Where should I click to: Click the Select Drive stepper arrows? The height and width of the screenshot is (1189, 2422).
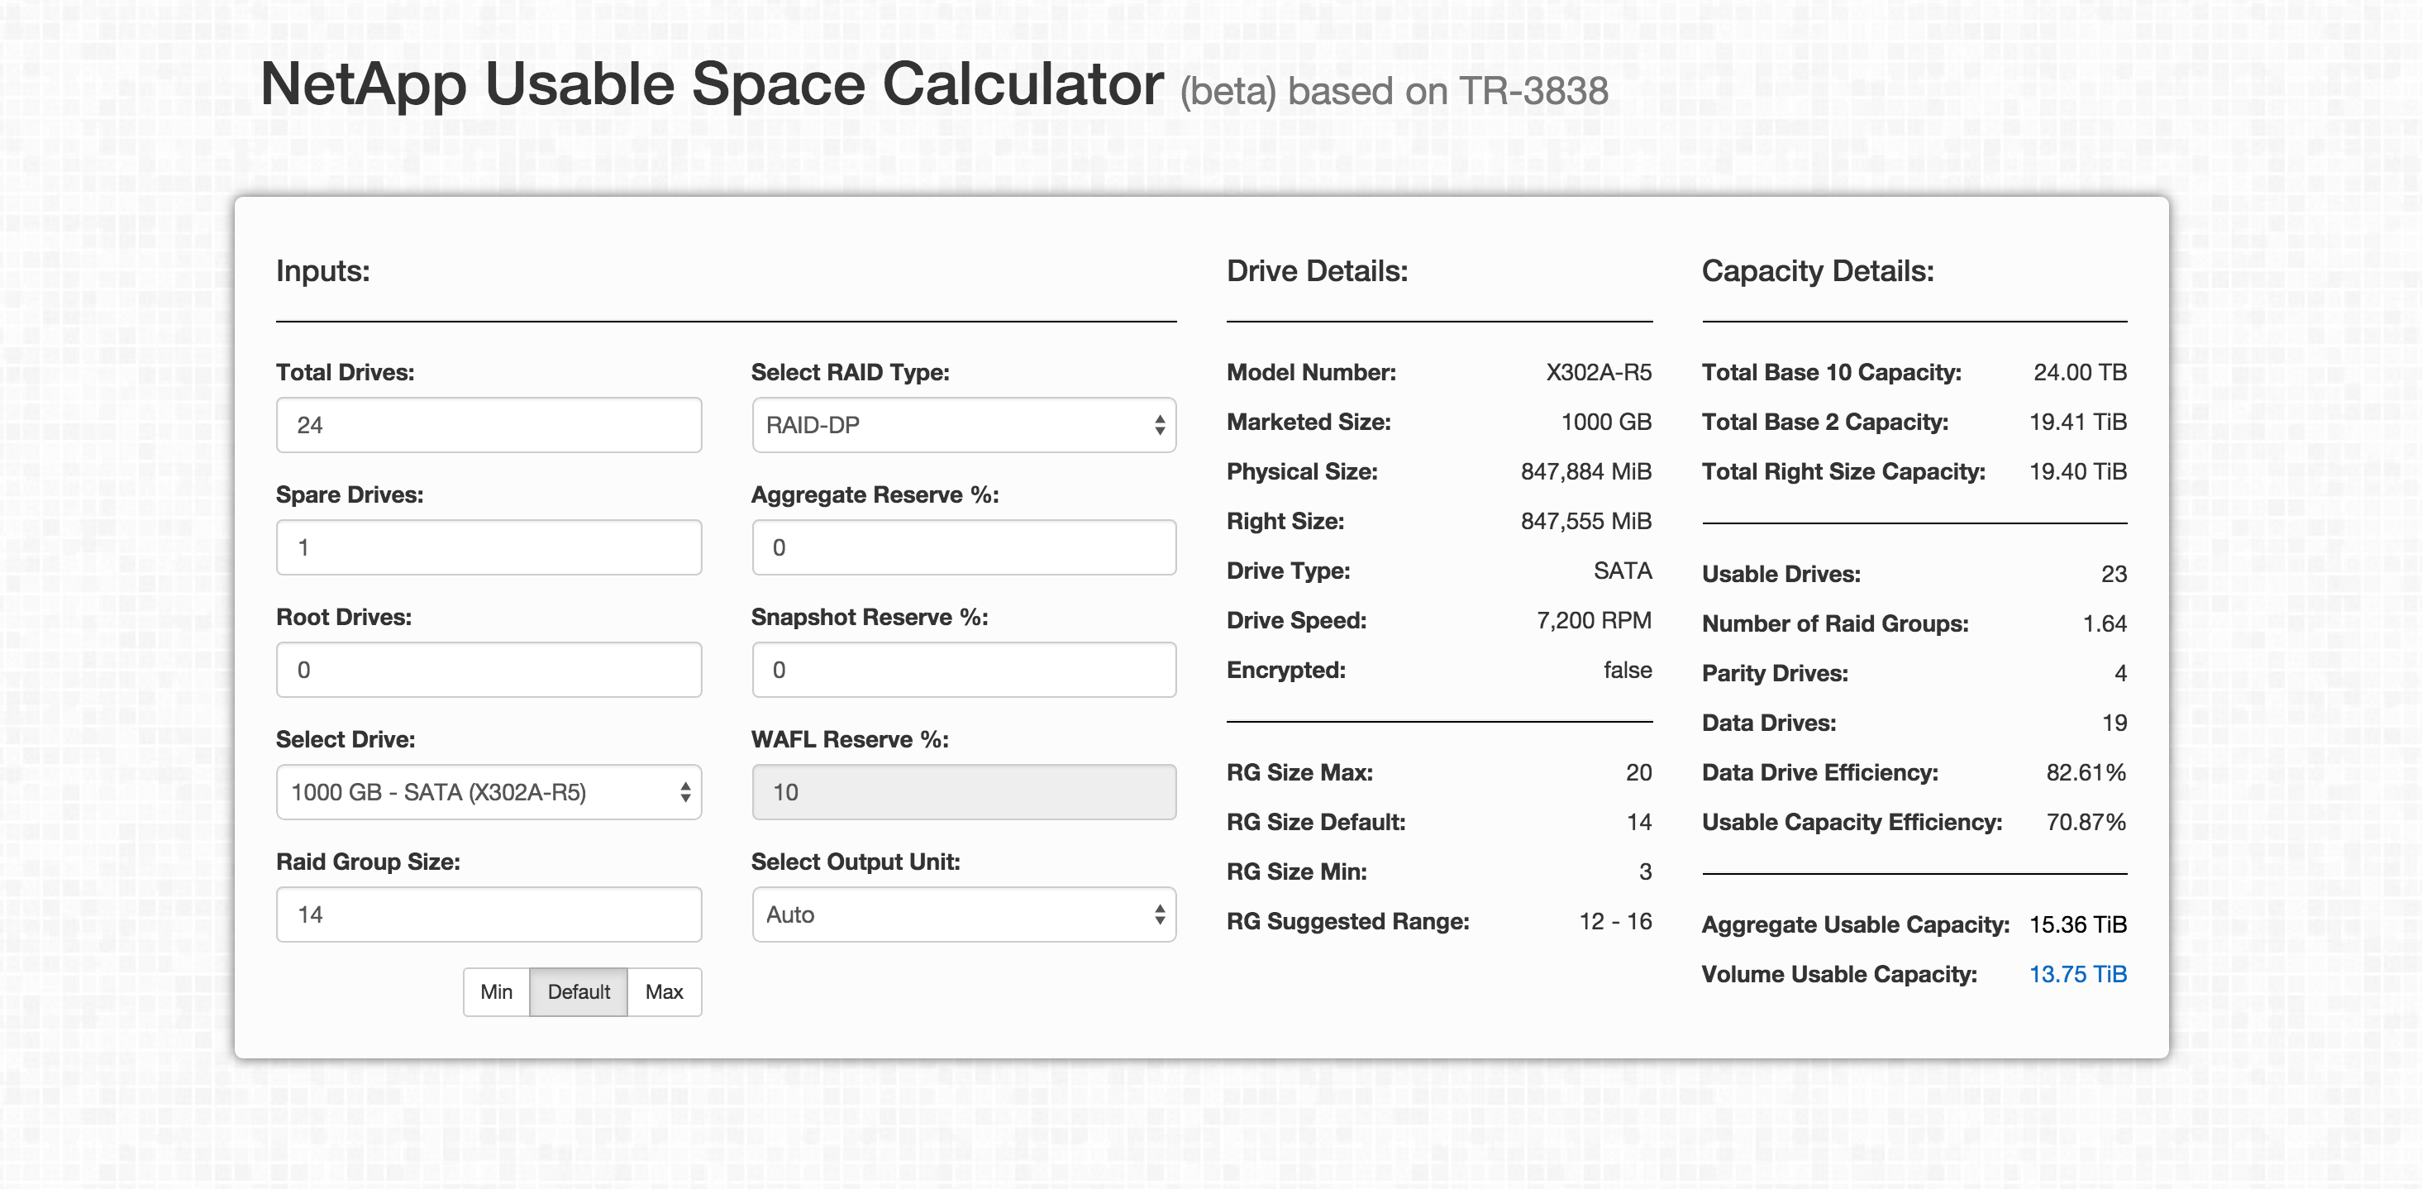[x=685, y=792]
